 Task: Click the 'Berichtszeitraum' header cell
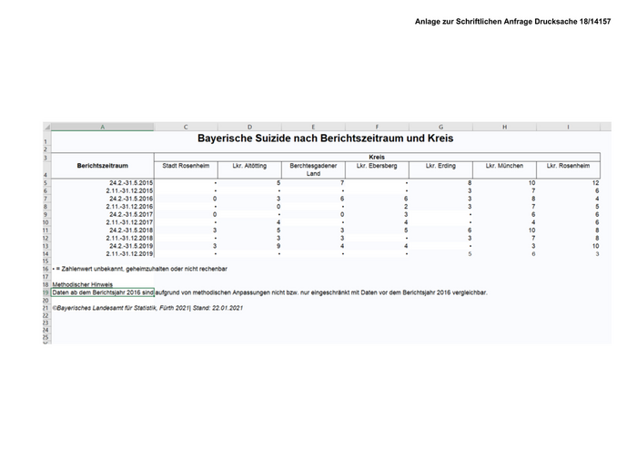(x=102, y=166)
